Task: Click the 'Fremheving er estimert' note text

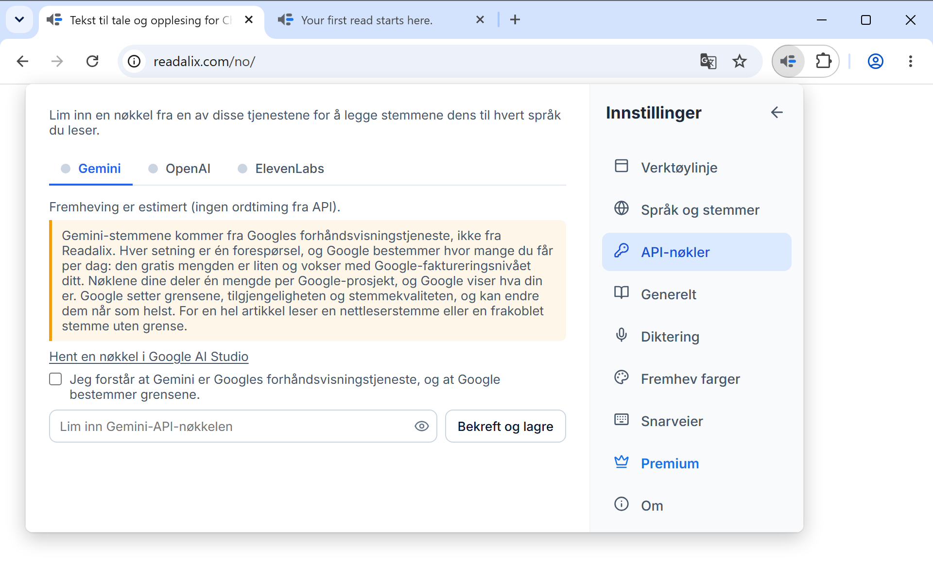Action: (x=195, y=207)
